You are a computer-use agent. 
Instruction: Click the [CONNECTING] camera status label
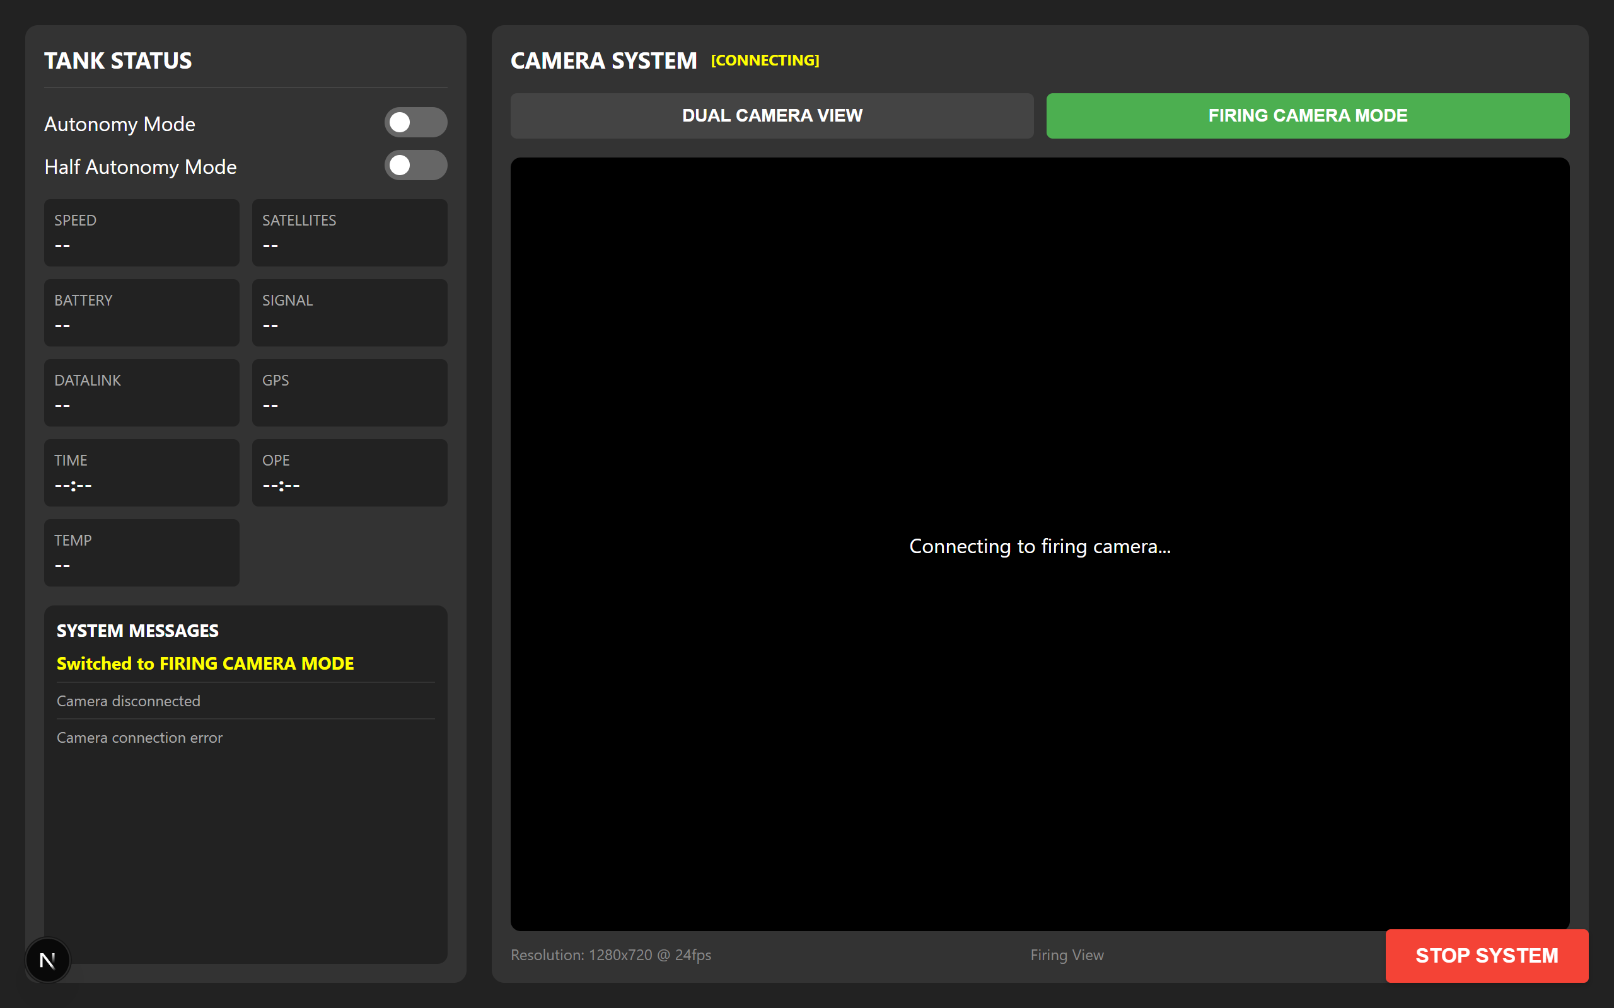(x=765, y=60)
